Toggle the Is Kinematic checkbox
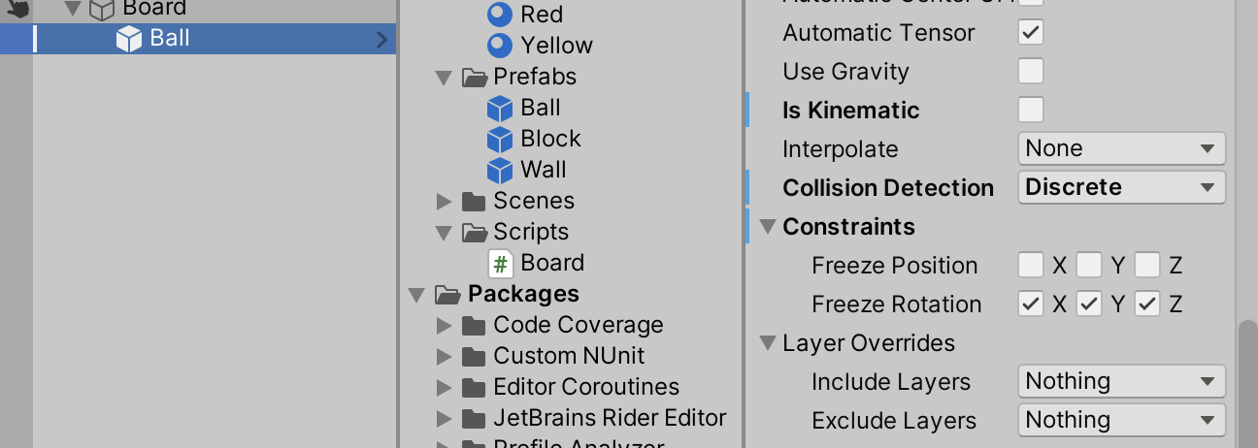 click(1030, 110)
